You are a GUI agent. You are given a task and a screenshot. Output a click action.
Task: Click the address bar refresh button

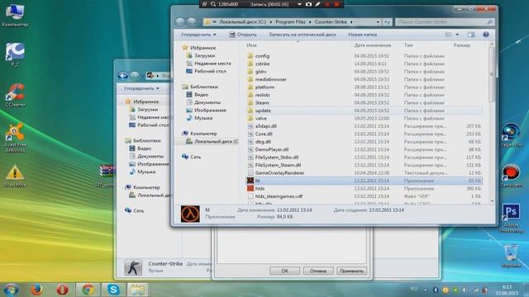pos(388,22)
